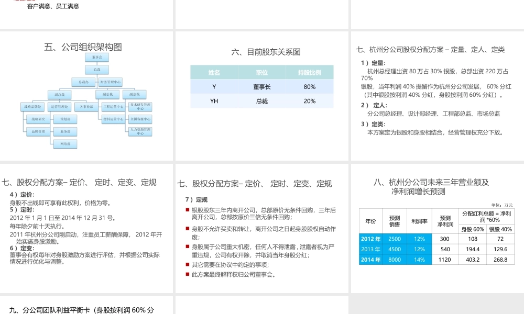Select the 人力资源管理中心 chart box
This screenshot has height=314, width=524.
point(141,130)
